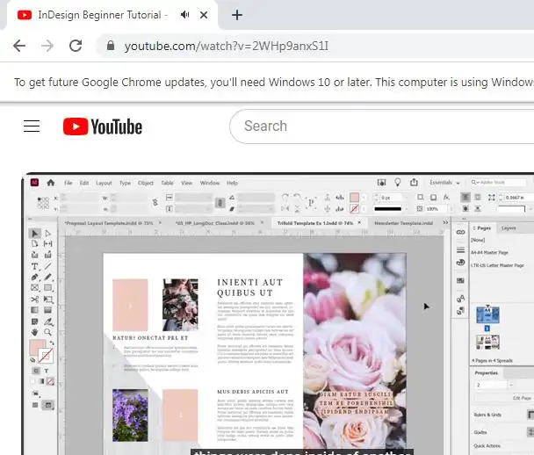This screenshot has width=534, height=455.
Task: Click the Content Collector tool
Action: [x=34, y=255]
